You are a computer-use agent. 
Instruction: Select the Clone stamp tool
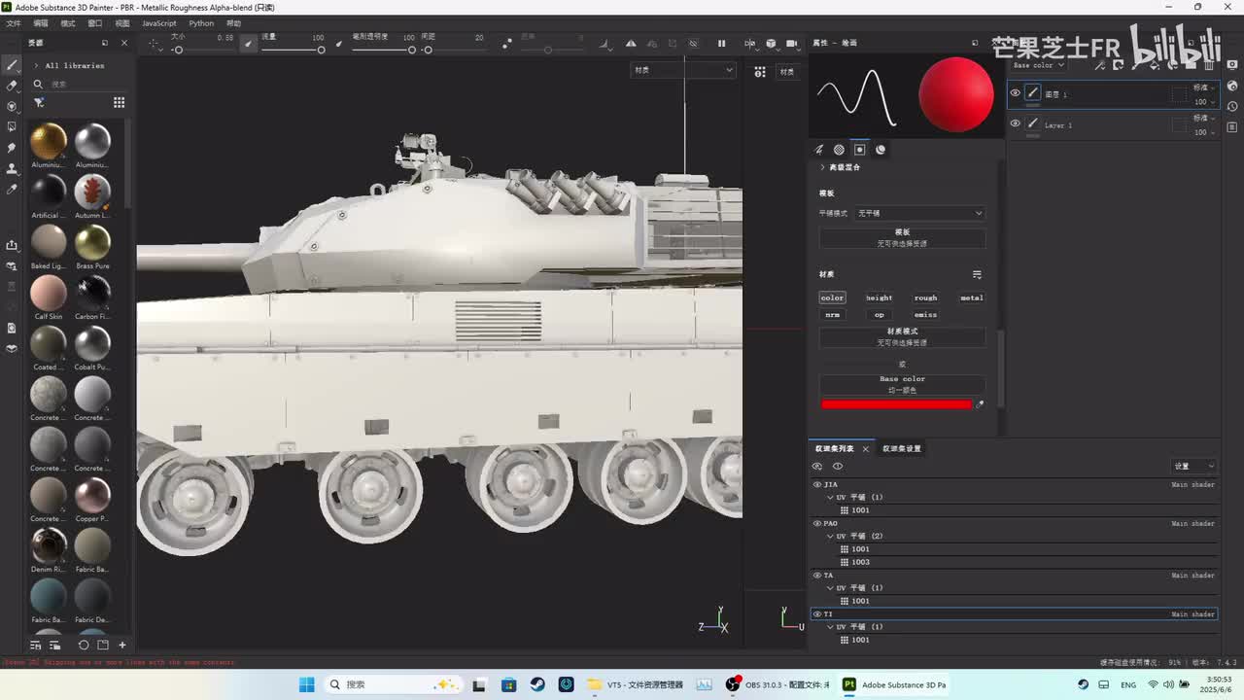(x=12, y=168)
